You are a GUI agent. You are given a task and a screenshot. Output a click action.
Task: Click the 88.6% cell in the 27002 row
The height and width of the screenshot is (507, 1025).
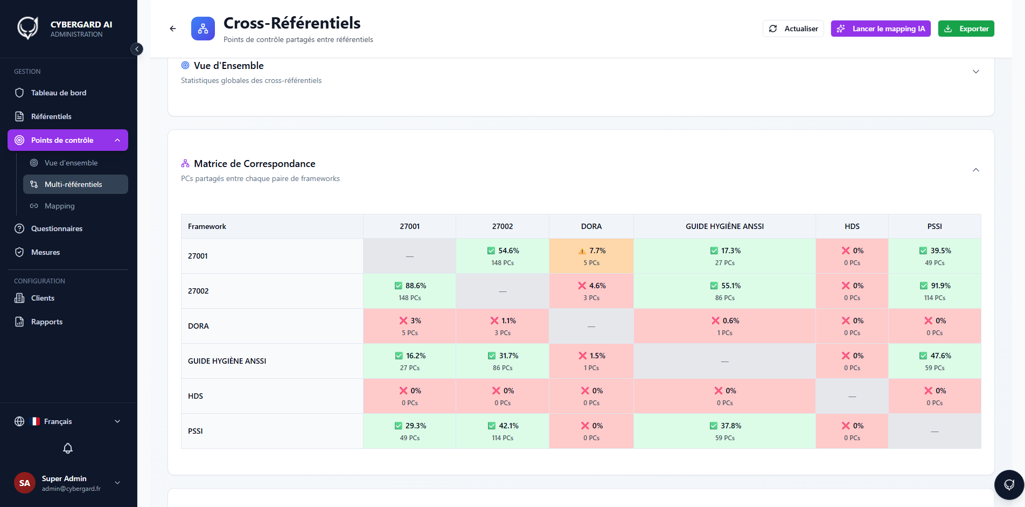410,291
